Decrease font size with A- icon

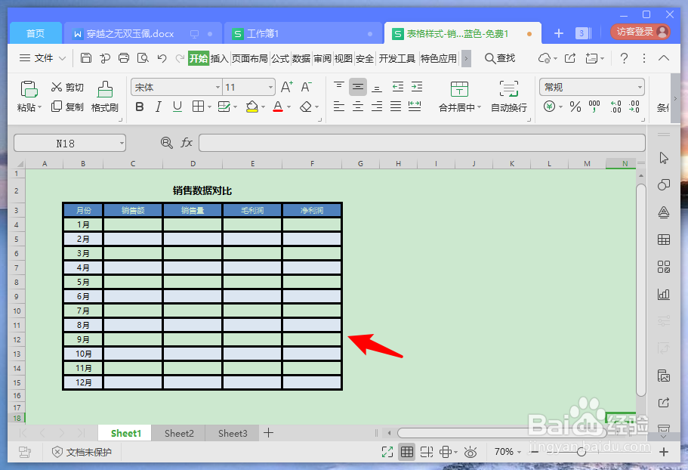coord(307,87)
